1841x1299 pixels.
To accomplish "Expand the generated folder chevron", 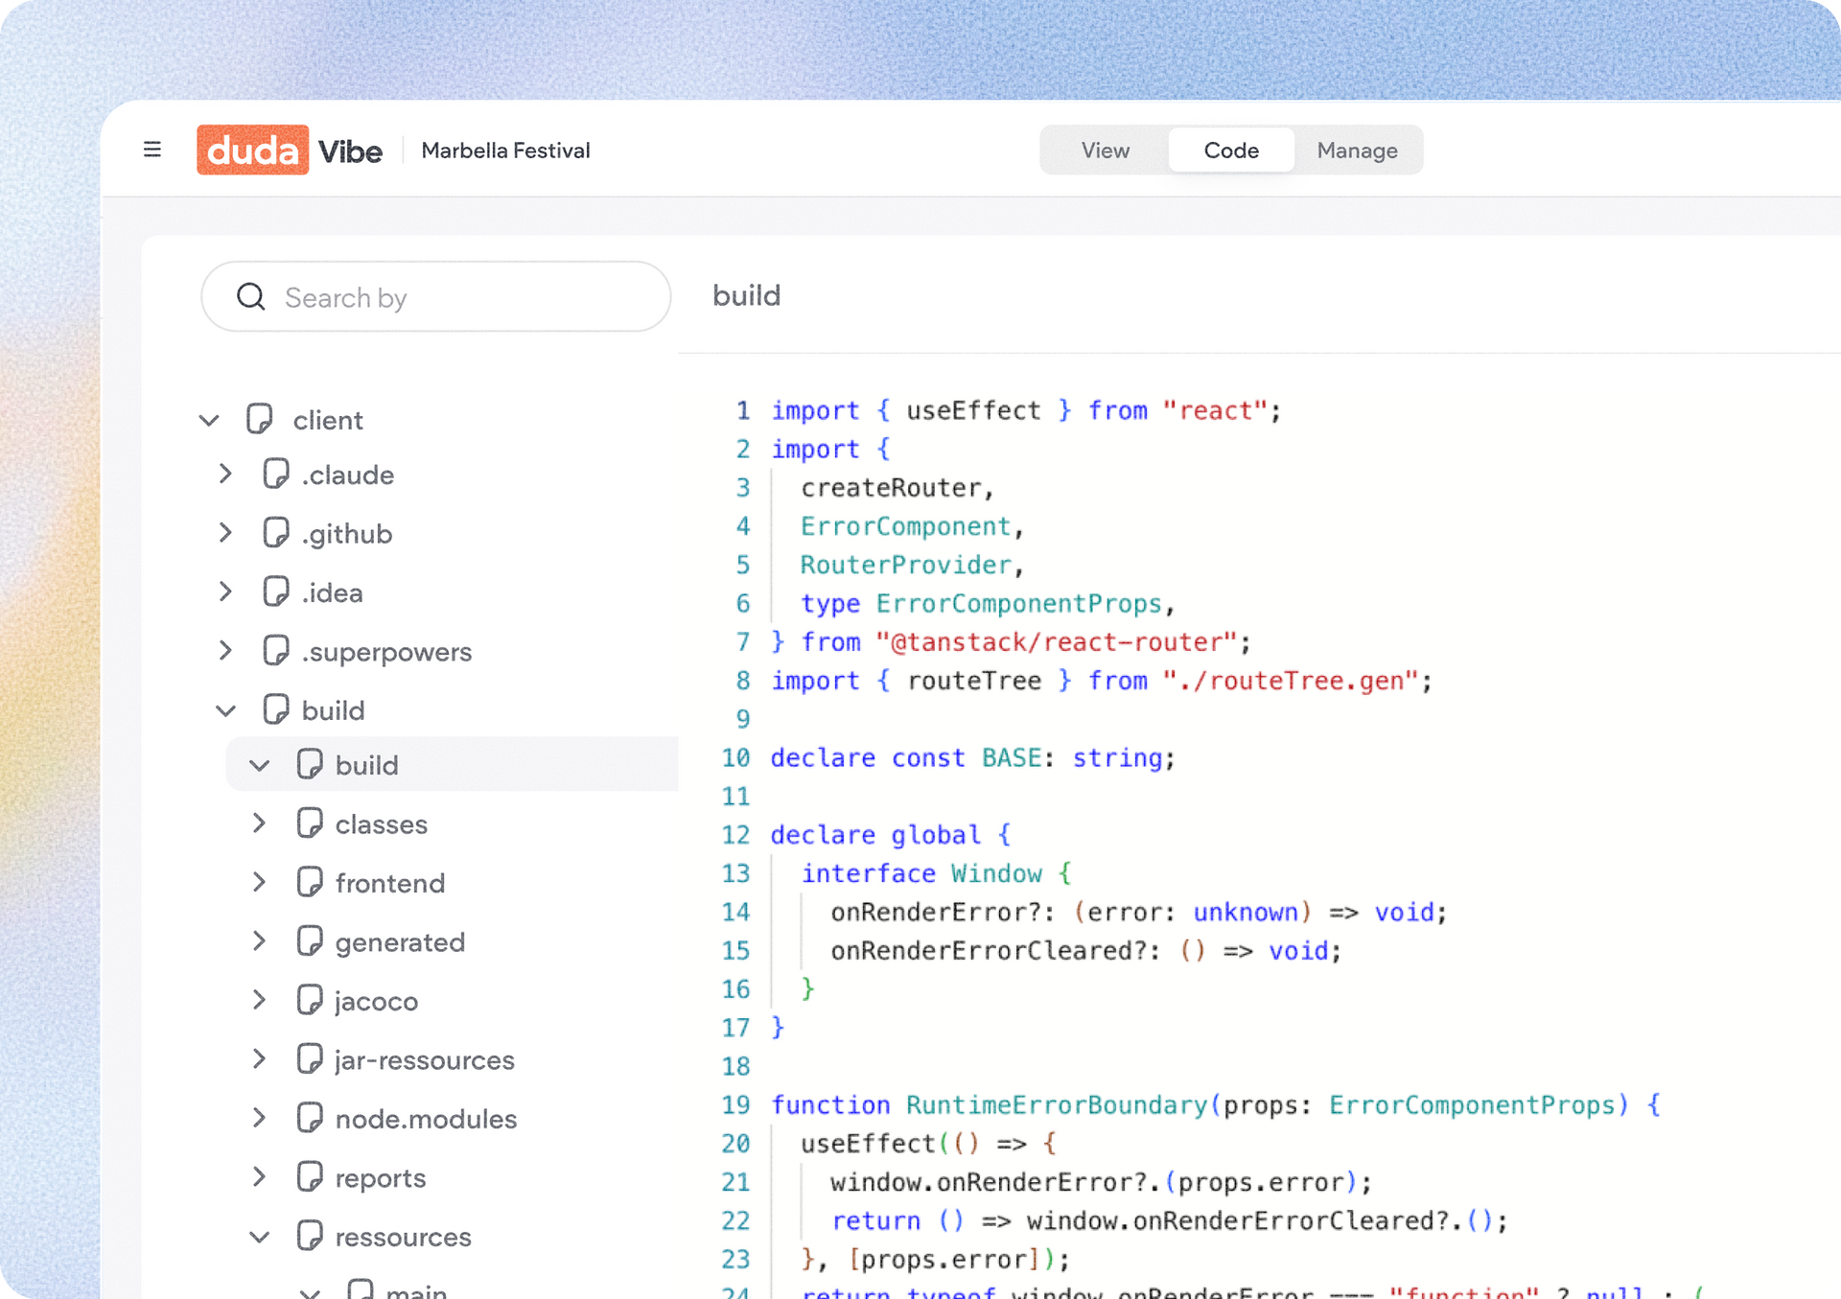I will coord(259,941).
